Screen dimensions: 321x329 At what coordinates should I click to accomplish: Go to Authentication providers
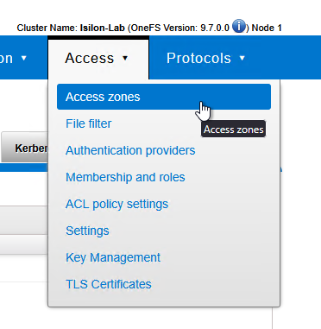[130, 150]
